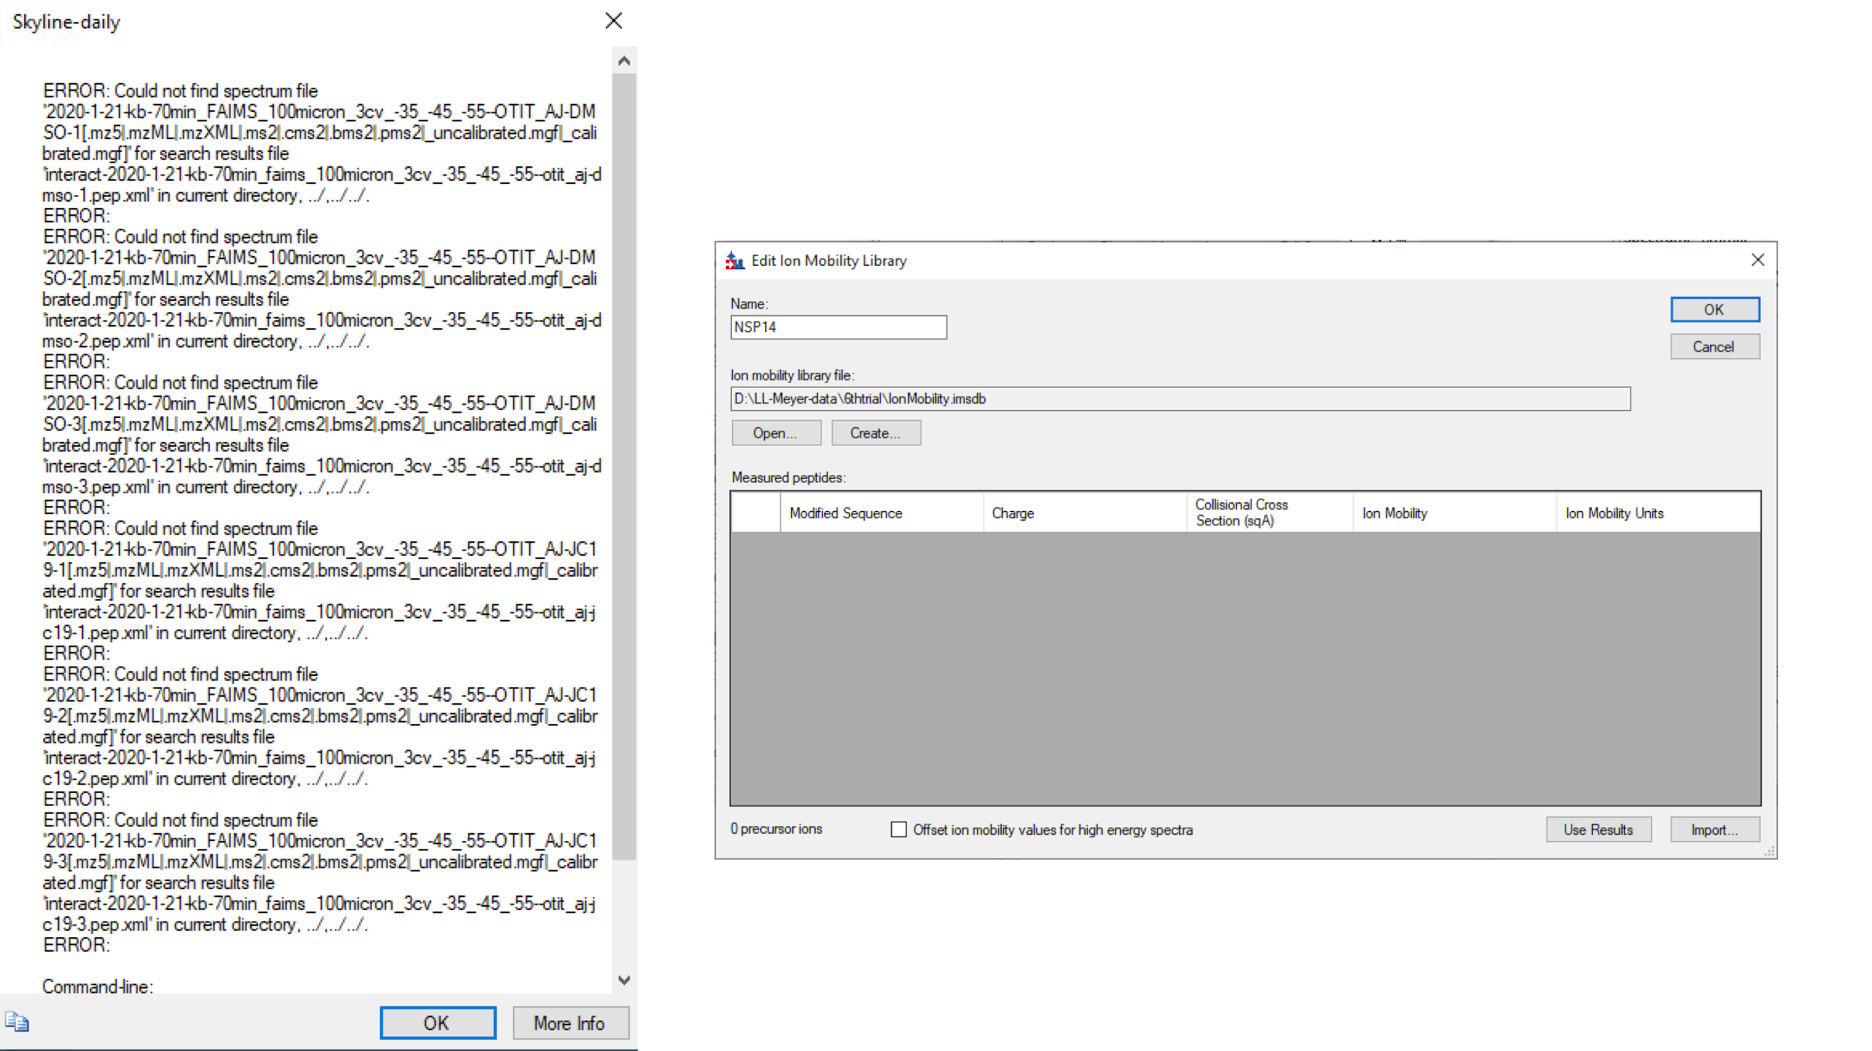1872x1051 pixels.
Task: Open an existing ion mobility library file
Action: click(775, 433)
